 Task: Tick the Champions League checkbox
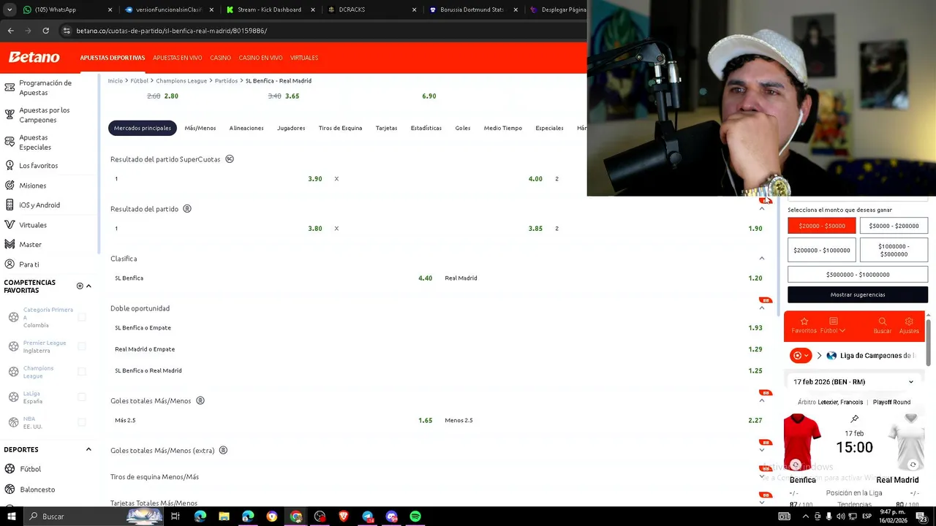click(82, 372)
